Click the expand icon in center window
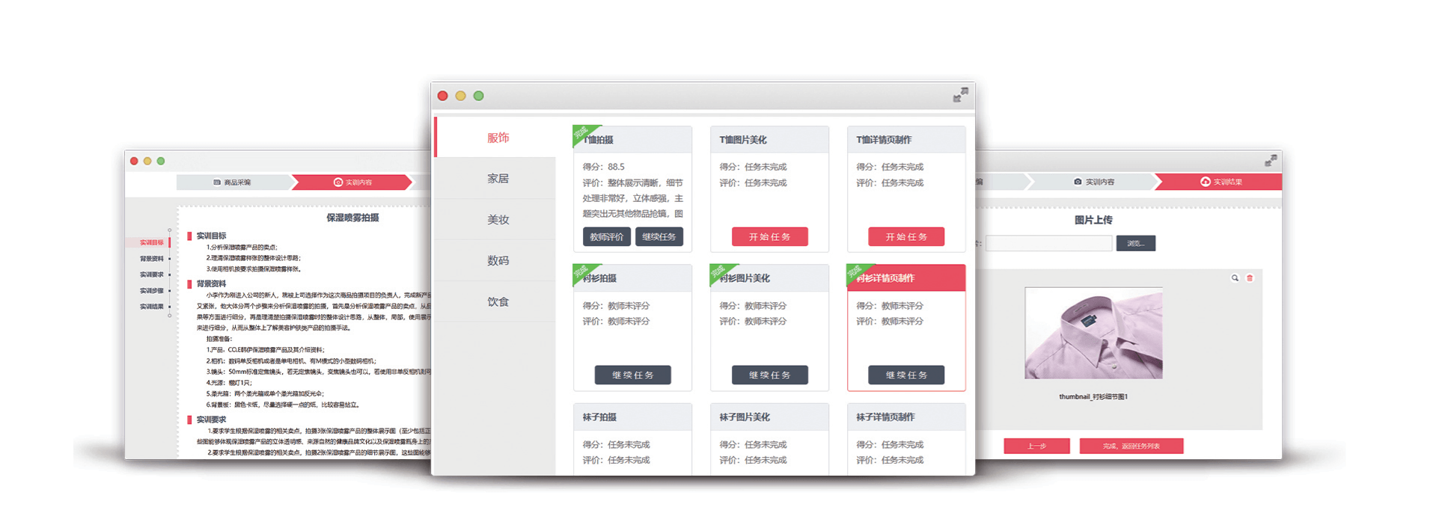1439x522 pixels. (x=960, y=95)
